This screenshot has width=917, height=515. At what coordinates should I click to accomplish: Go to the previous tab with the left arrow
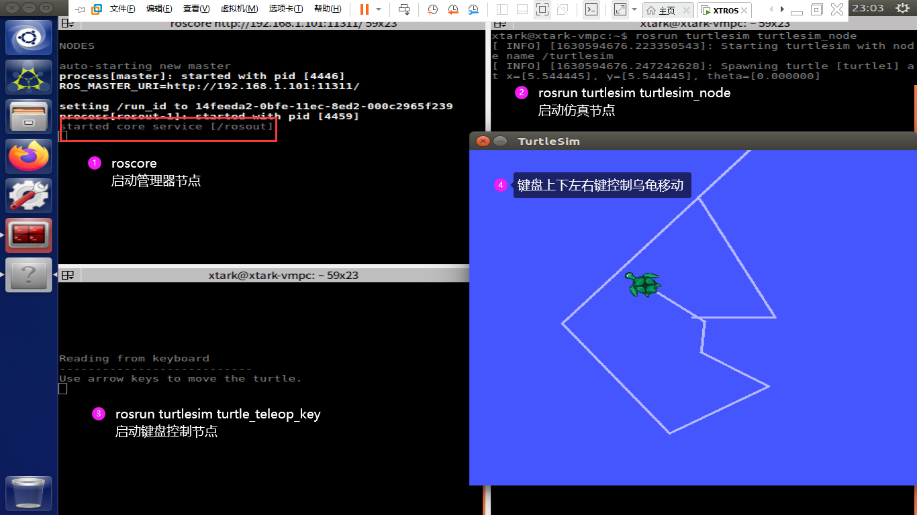click(x=771, y=9)
